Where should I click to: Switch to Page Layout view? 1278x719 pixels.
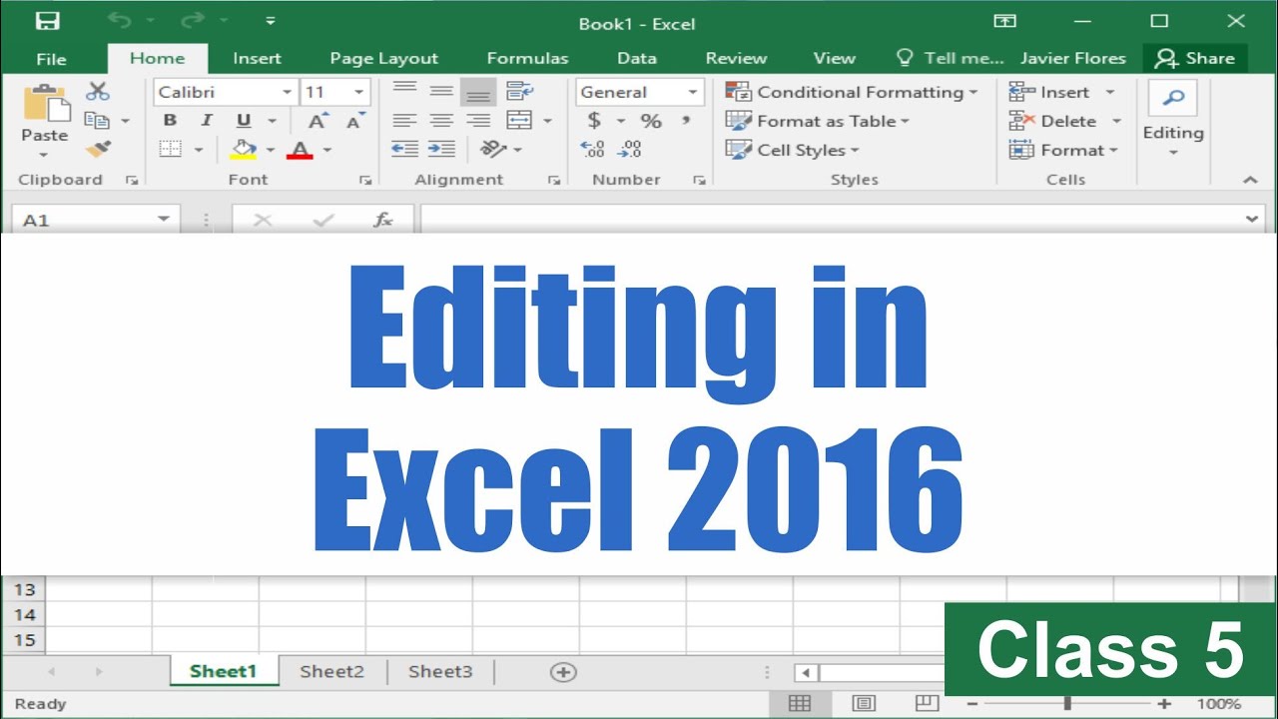[x=864, y=704]
